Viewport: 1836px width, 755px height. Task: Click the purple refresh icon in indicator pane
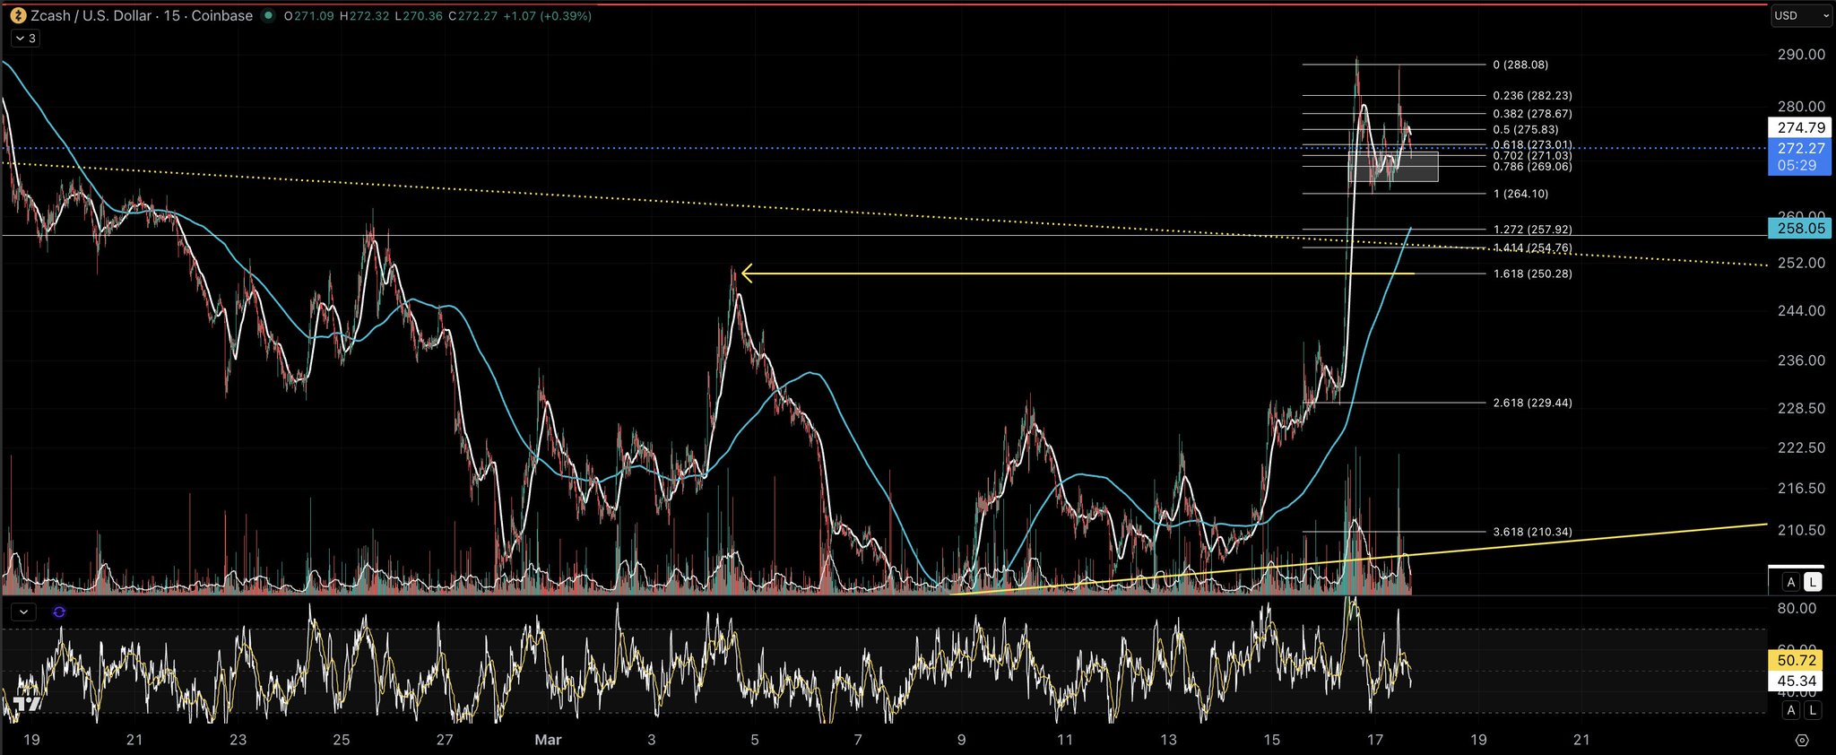(59, 612)
